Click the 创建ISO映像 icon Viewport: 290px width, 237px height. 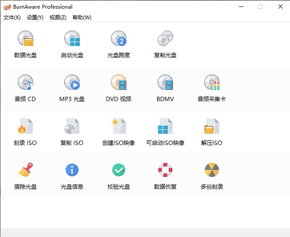click(118, 127)
